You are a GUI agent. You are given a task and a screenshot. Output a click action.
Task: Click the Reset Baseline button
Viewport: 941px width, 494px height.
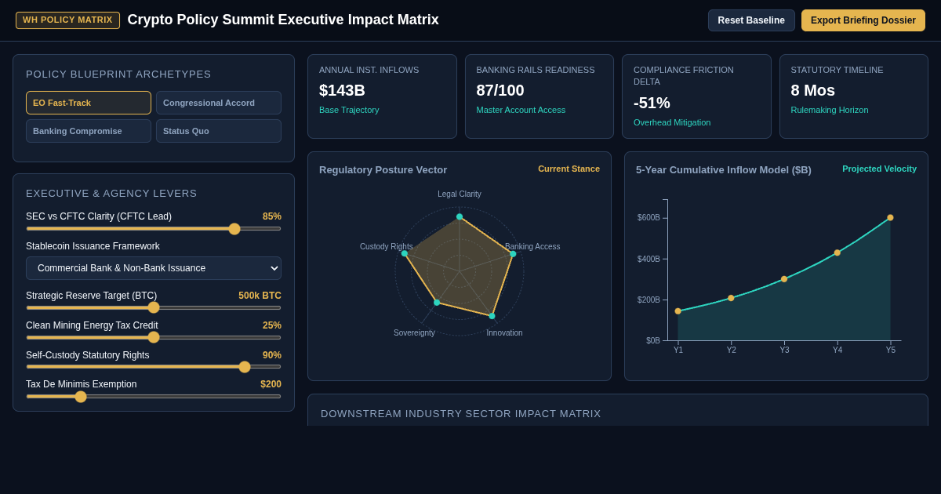click(751, 20)
